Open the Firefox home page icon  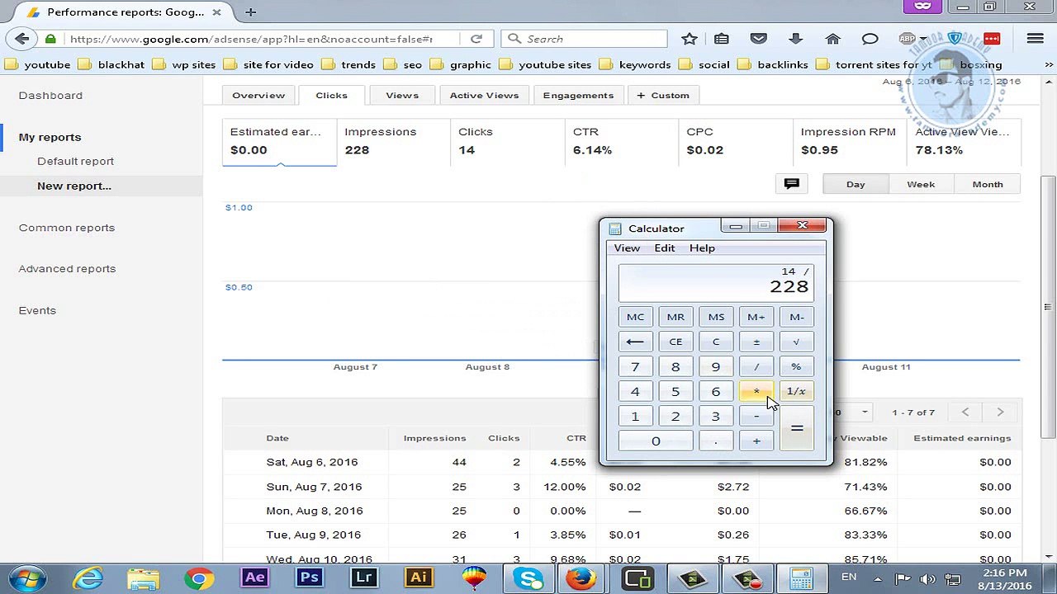[832, 39]
